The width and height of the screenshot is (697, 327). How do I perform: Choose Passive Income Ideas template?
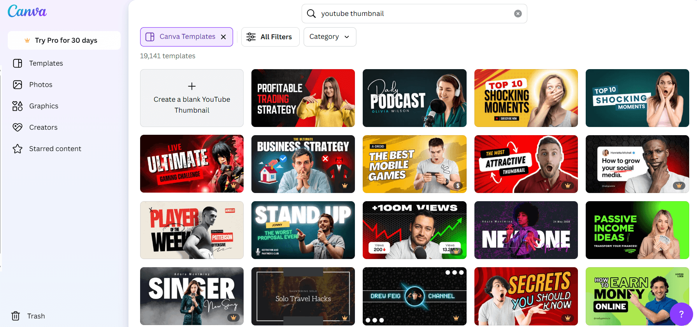(x=637, y=230)
